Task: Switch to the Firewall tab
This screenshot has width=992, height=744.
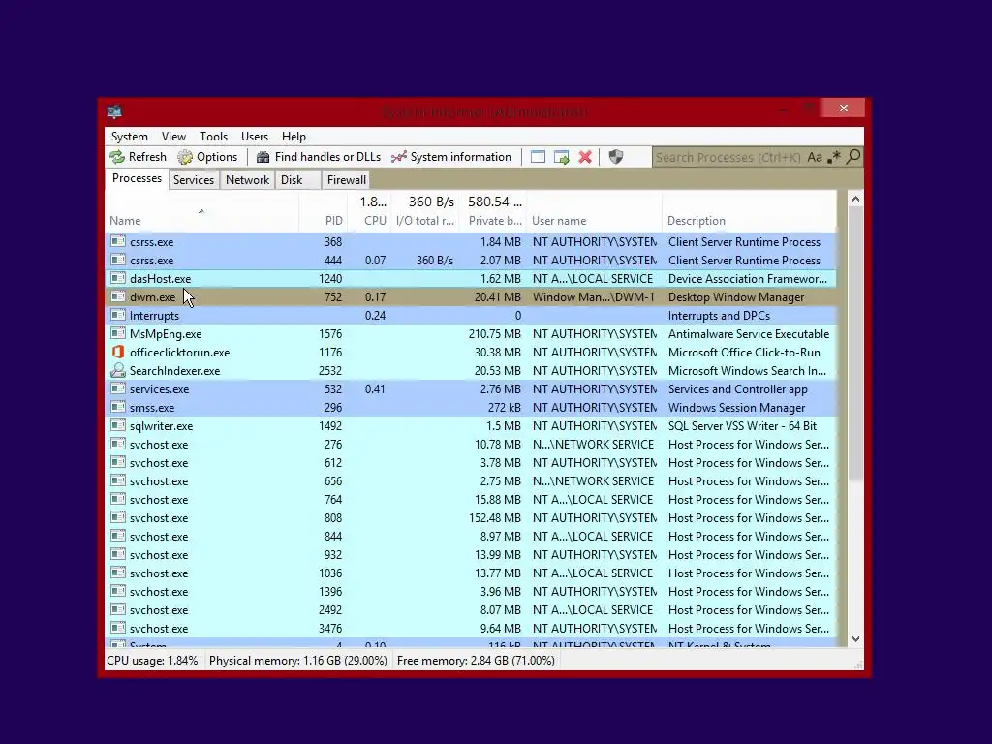Action: (346, 180)
